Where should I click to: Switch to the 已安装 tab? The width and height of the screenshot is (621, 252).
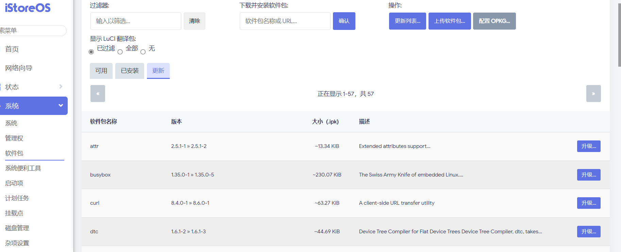pyautogui.click(x=130, y=71)
